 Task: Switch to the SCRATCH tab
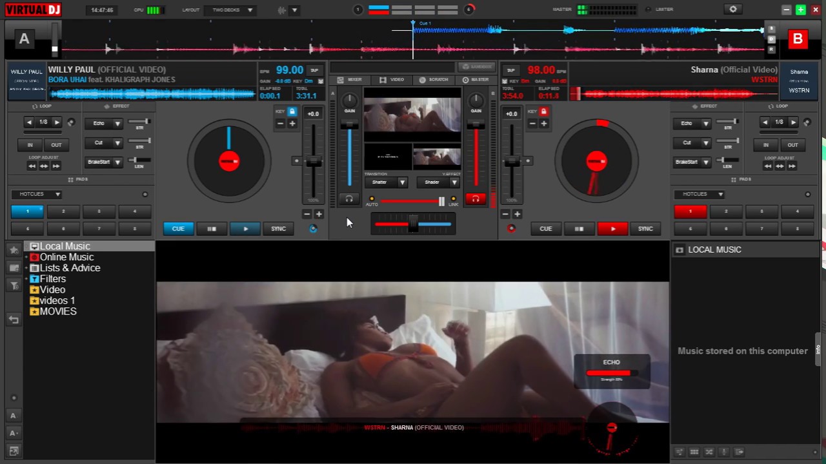(434, 80)
